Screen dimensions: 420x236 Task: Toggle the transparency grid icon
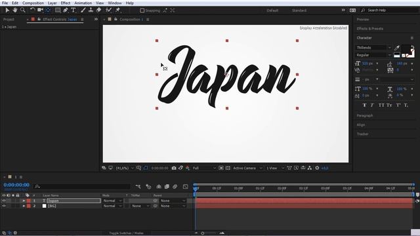[x=228, y=168]
